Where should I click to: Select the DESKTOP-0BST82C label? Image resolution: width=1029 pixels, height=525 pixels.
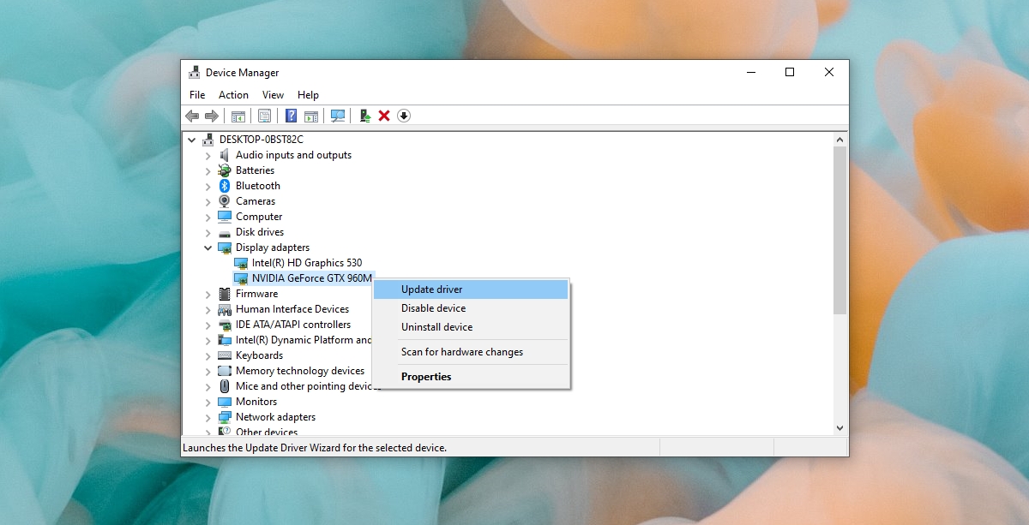[262, 140]
